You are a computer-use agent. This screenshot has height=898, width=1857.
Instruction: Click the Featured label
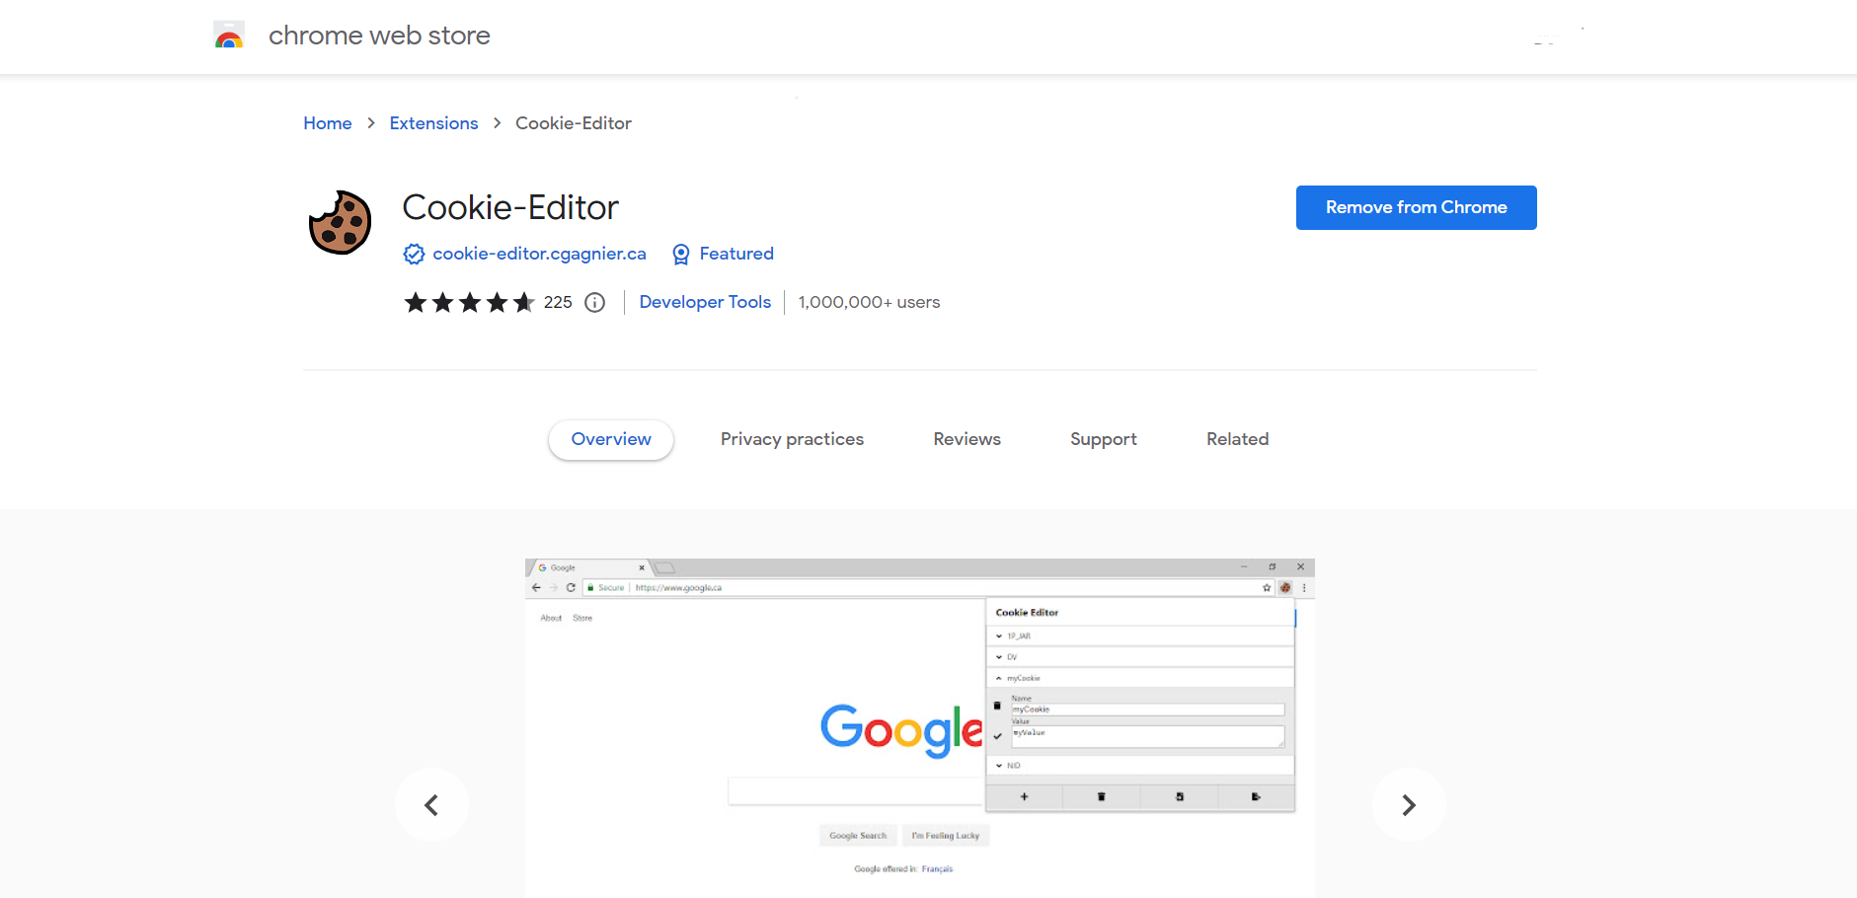click(x=736, y=254)
